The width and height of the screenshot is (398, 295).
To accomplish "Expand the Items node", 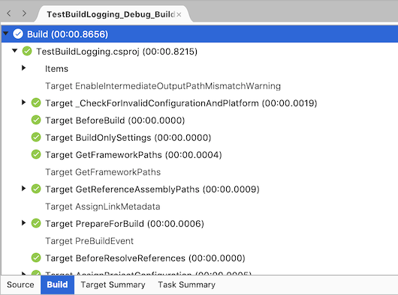I will tap(23, 68).
